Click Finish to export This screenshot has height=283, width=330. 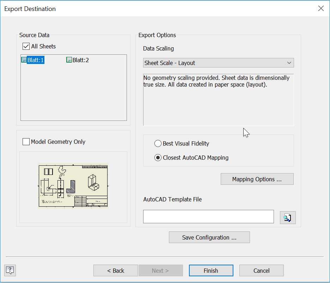211,270
